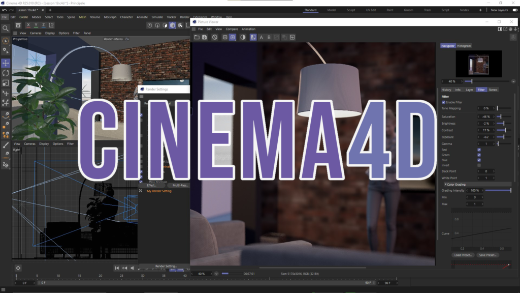Screen dimensions: 520x293
Task: Click the Load Preset button
Action: [463, 255]
